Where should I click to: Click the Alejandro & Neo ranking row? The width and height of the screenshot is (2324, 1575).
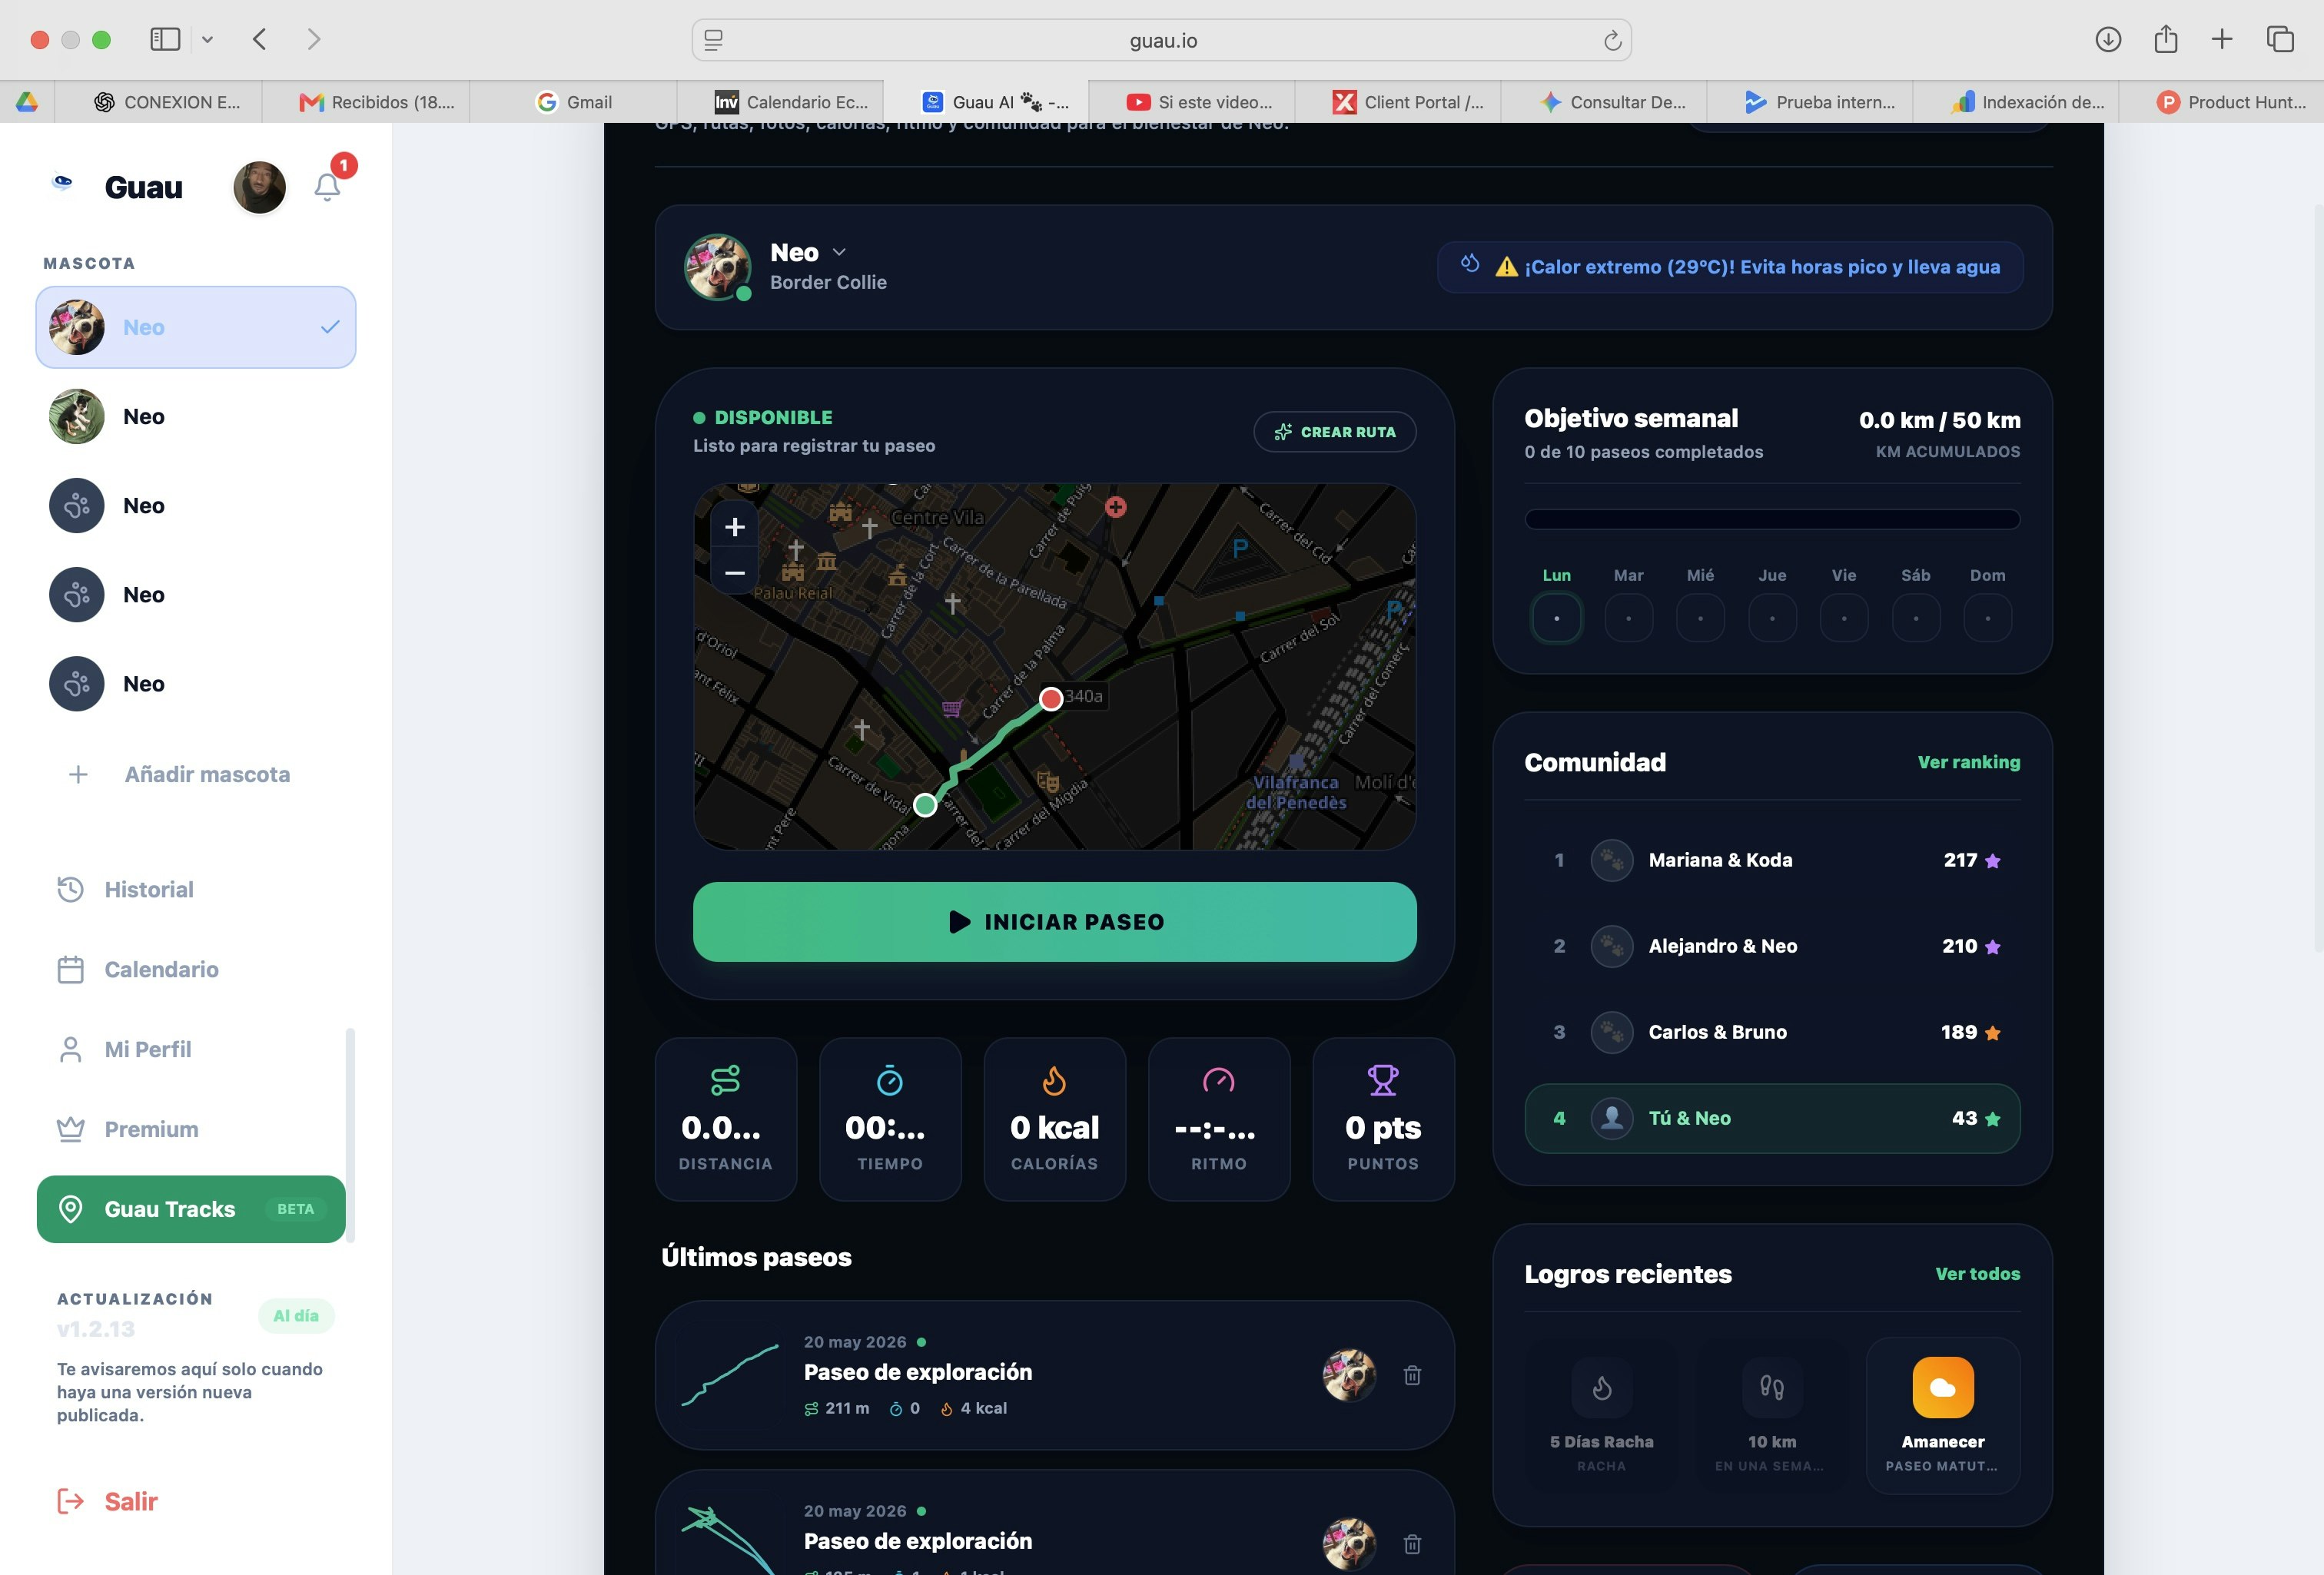(1772, 946)
